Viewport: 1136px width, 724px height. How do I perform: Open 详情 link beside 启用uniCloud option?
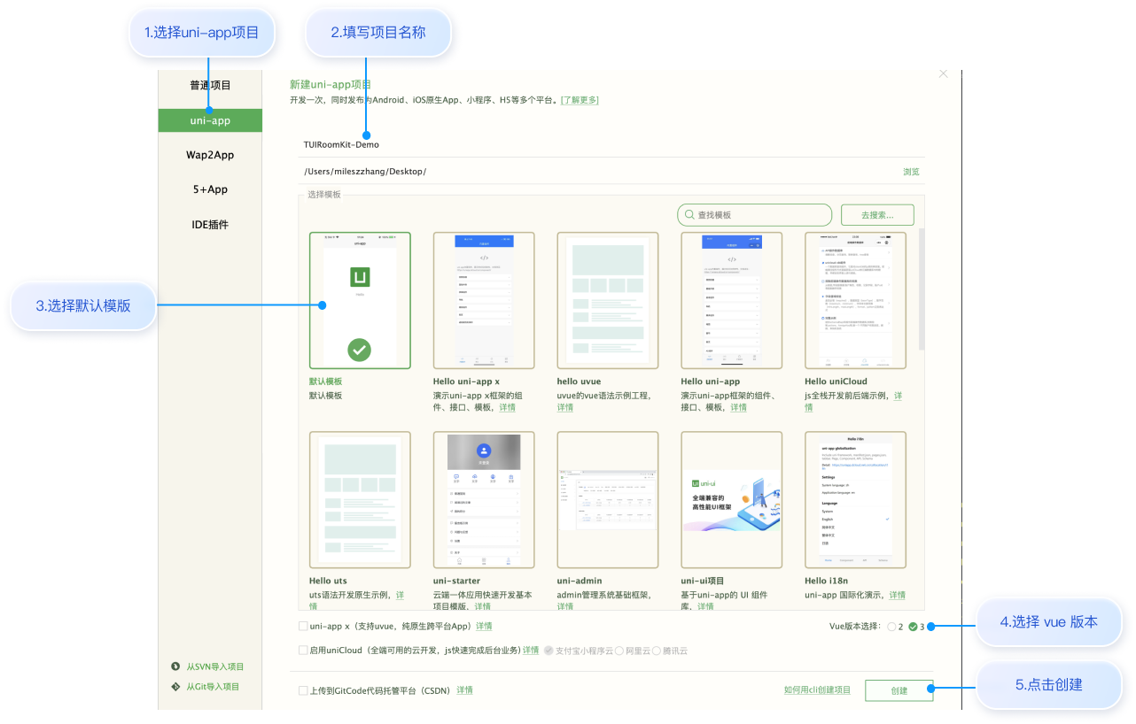click(x=531, y=651)
